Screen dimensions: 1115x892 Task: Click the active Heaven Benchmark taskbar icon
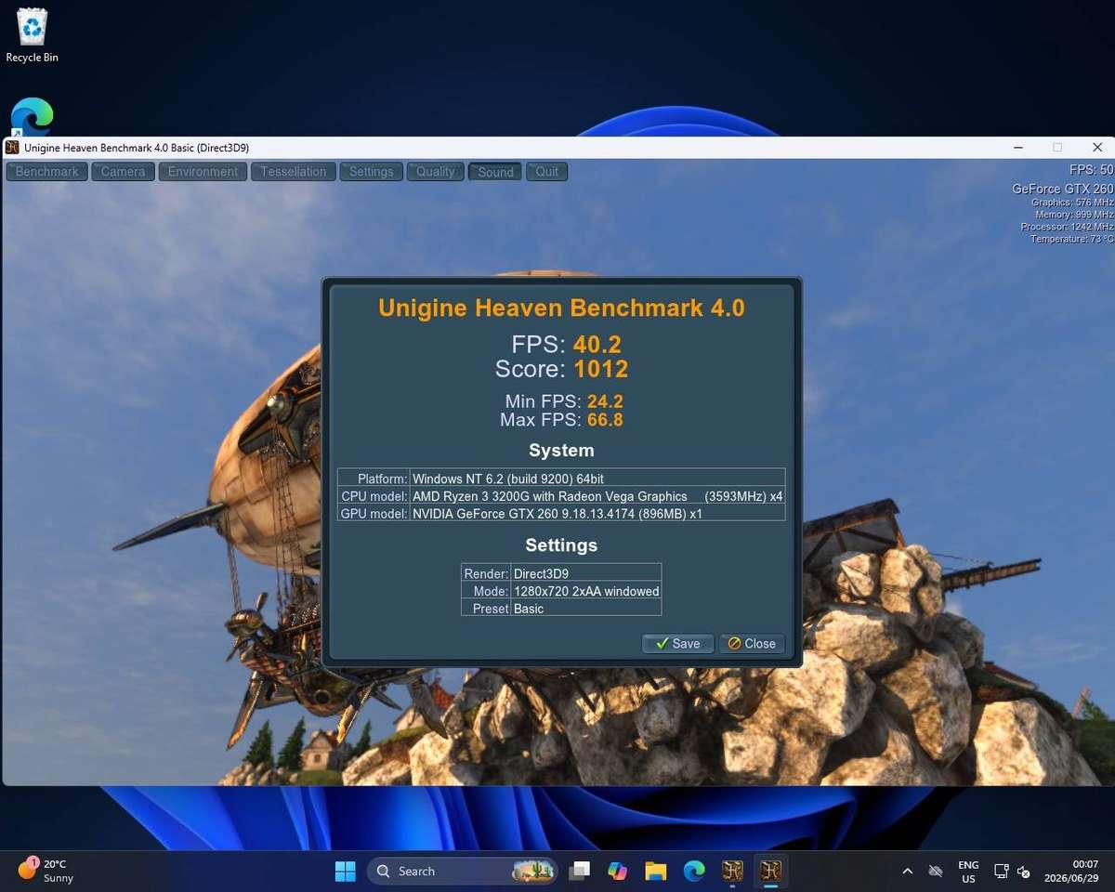pos(770,871)
